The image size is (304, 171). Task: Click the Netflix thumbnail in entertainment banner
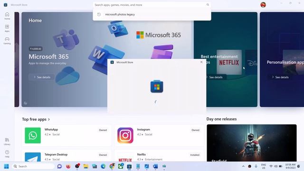point(229,62)
